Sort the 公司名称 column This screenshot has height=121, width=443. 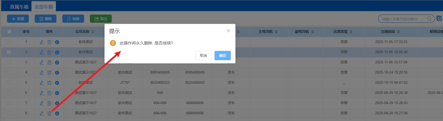click(x=93, y=32)
